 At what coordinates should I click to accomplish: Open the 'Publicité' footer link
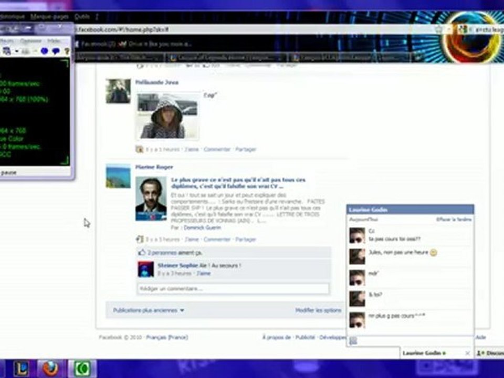[x=305, y=337]
